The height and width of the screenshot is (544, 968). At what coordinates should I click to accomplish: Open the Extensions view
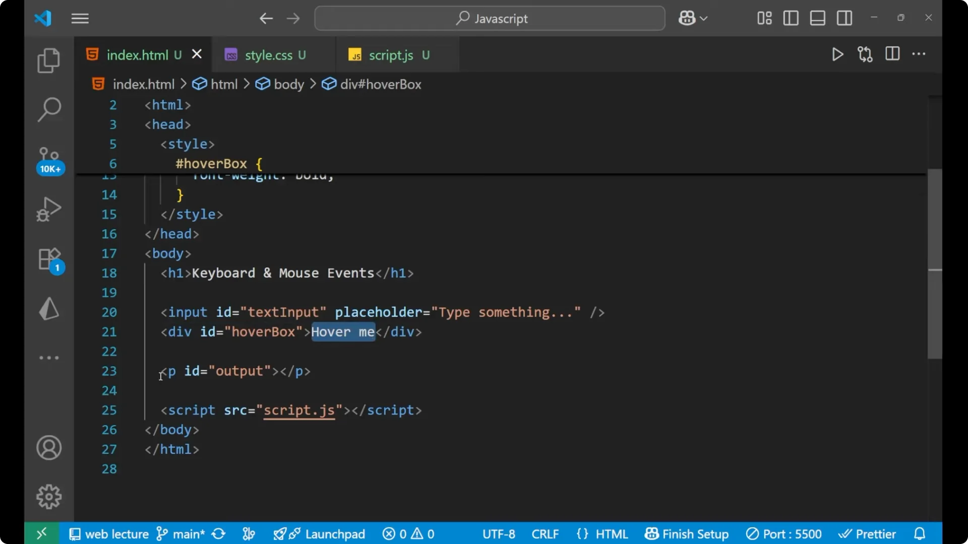point(48,259)
